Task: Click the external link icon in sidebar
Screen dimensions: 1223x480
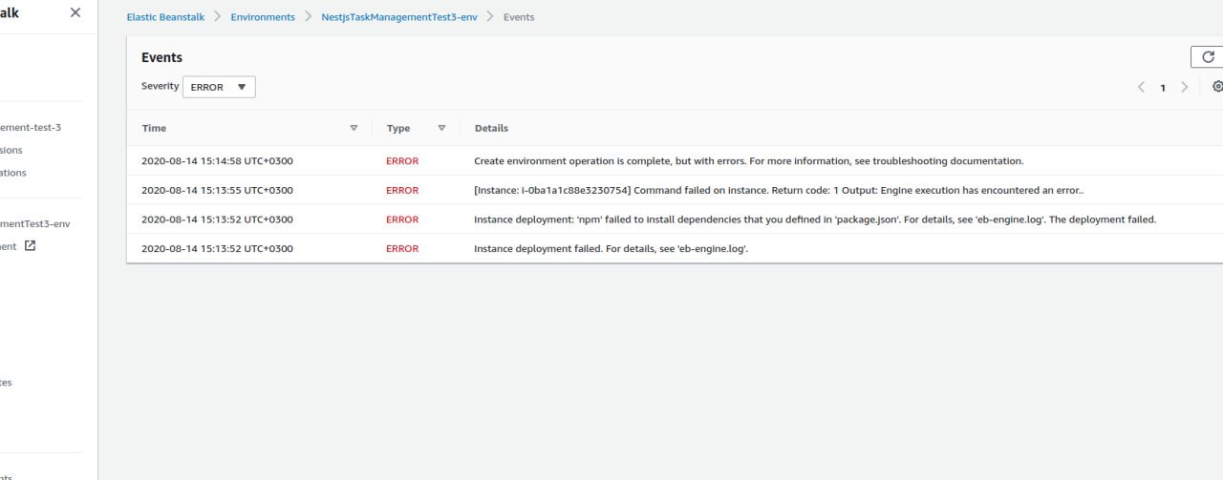Action: point(30,246)
